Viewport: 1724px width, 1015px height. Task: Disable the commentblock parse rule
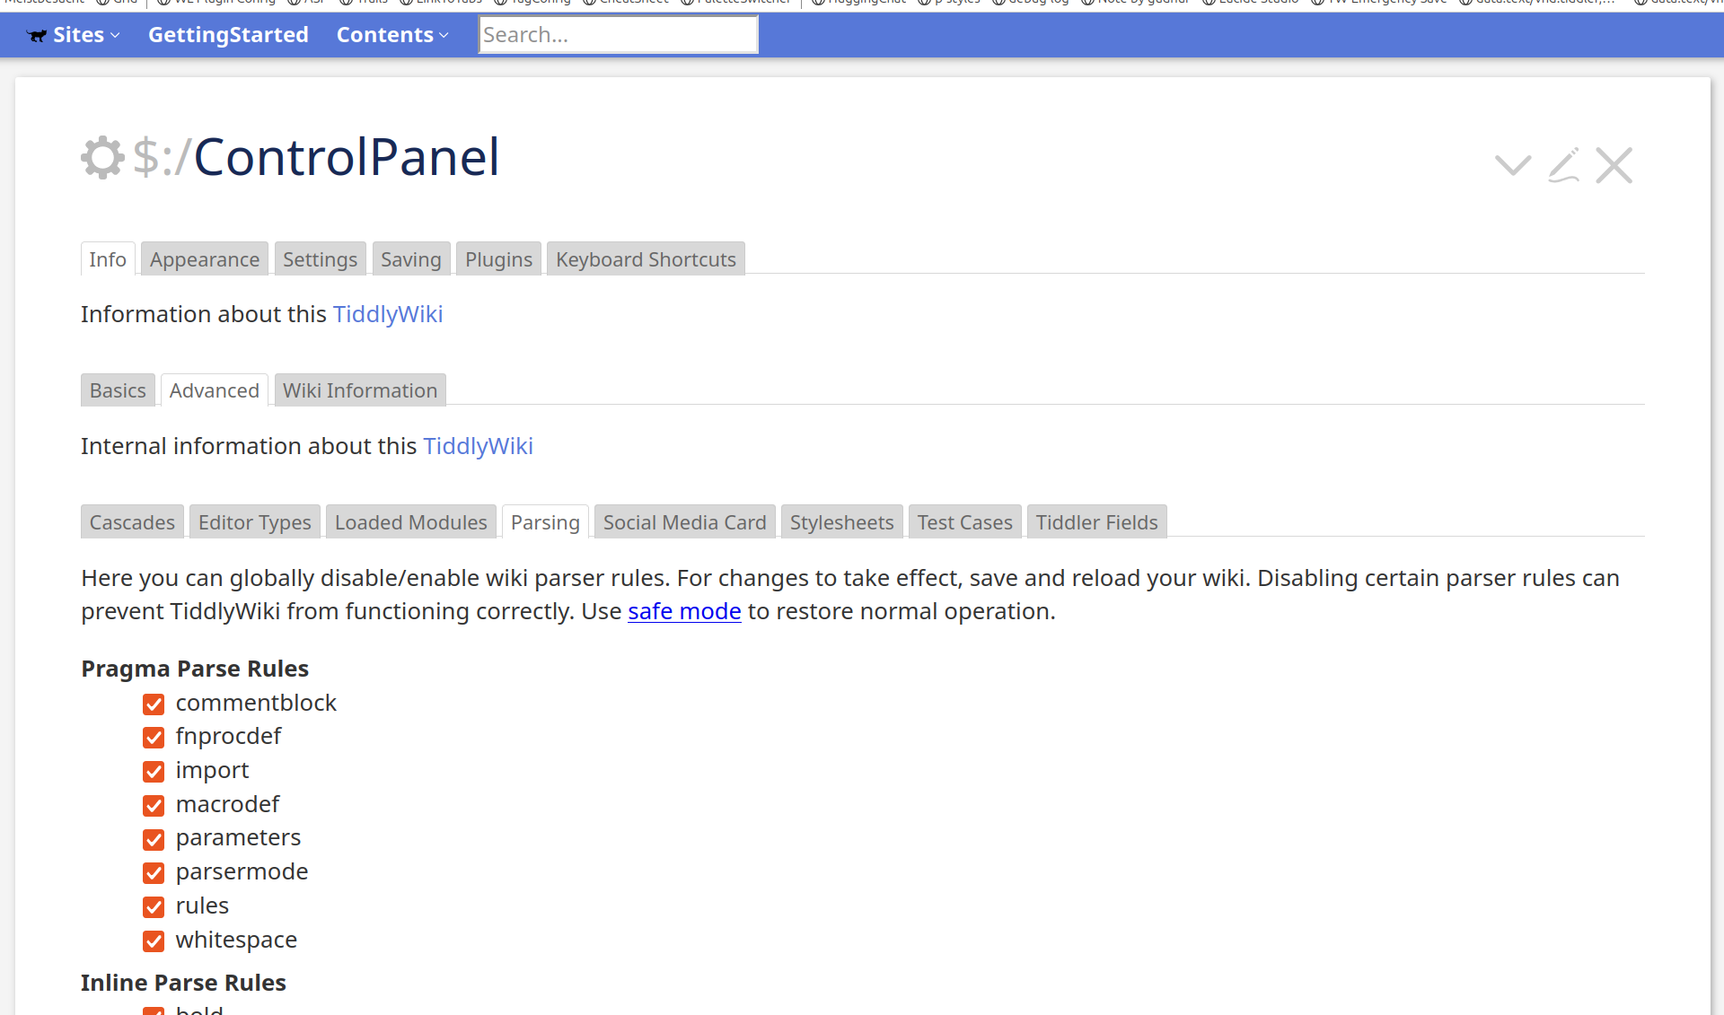click(x=154, y=704)
